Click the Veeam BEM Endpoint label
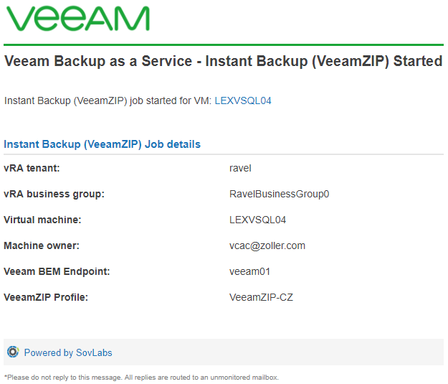This screenshot has width=448, height=384. (x=57, y=271)
